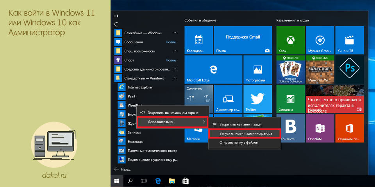375x187 pixels.
Task: Open the Minecraft tile
Action: pos(320,69)
